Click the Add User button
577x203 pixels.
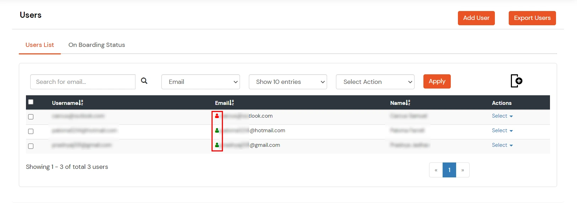(476, 18)
